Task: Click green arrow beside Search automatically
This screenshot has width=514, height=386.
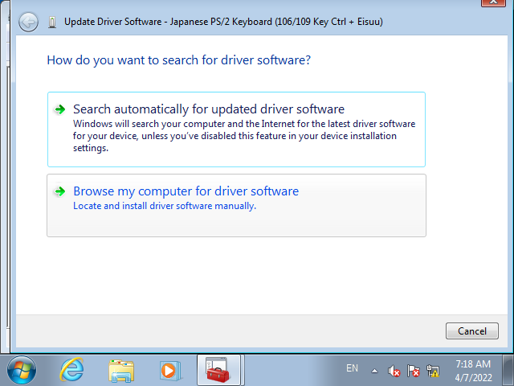Action: click(x=60, y=109)
